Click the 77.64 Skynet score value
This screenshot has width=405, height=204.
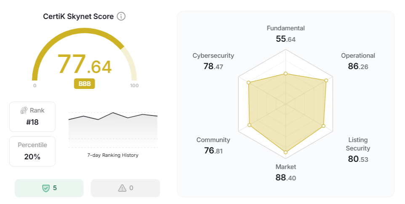pos(85,64)
